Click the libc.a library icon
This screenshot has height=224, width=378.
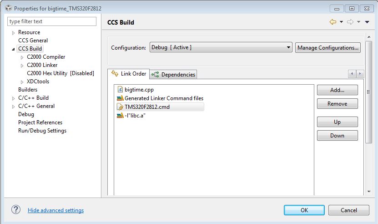pyautogui.click(x=121, y=116)
